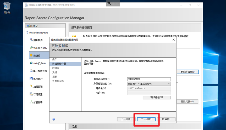Click into the 服务器名称 server name field
Screen dimensions: 226x130
[x=149, y=79]
